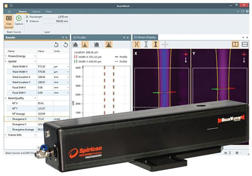Screen dimensions: 252x176
Task: Open units dropdown for Waist Width X
Action: pyautogui.click(x=68, y=67)
